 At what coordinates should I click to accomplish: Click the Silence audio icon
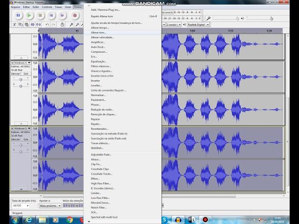pos(38,25)
